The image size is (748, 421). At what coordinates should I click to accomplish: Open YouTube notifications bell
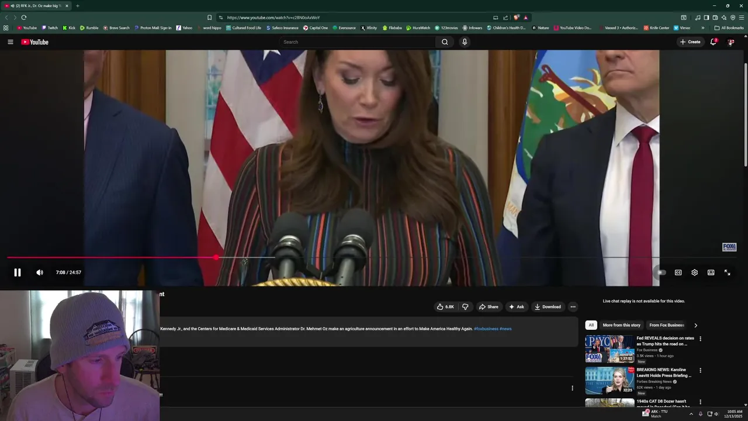714,42
